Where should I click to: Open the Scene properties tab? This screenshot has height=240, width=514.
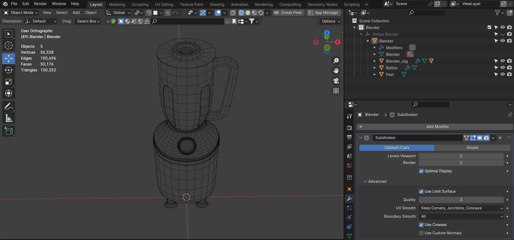[x=349, y=156]
